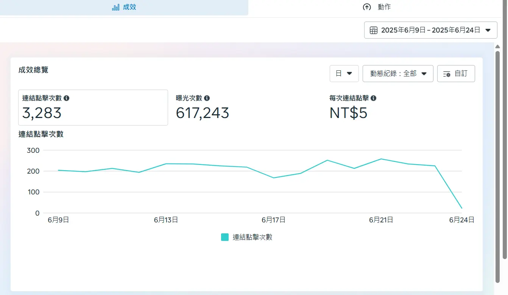508x295 pixels.
Task: Click the 6月24日 data point on chart
Action: click(x=461, y=208)
